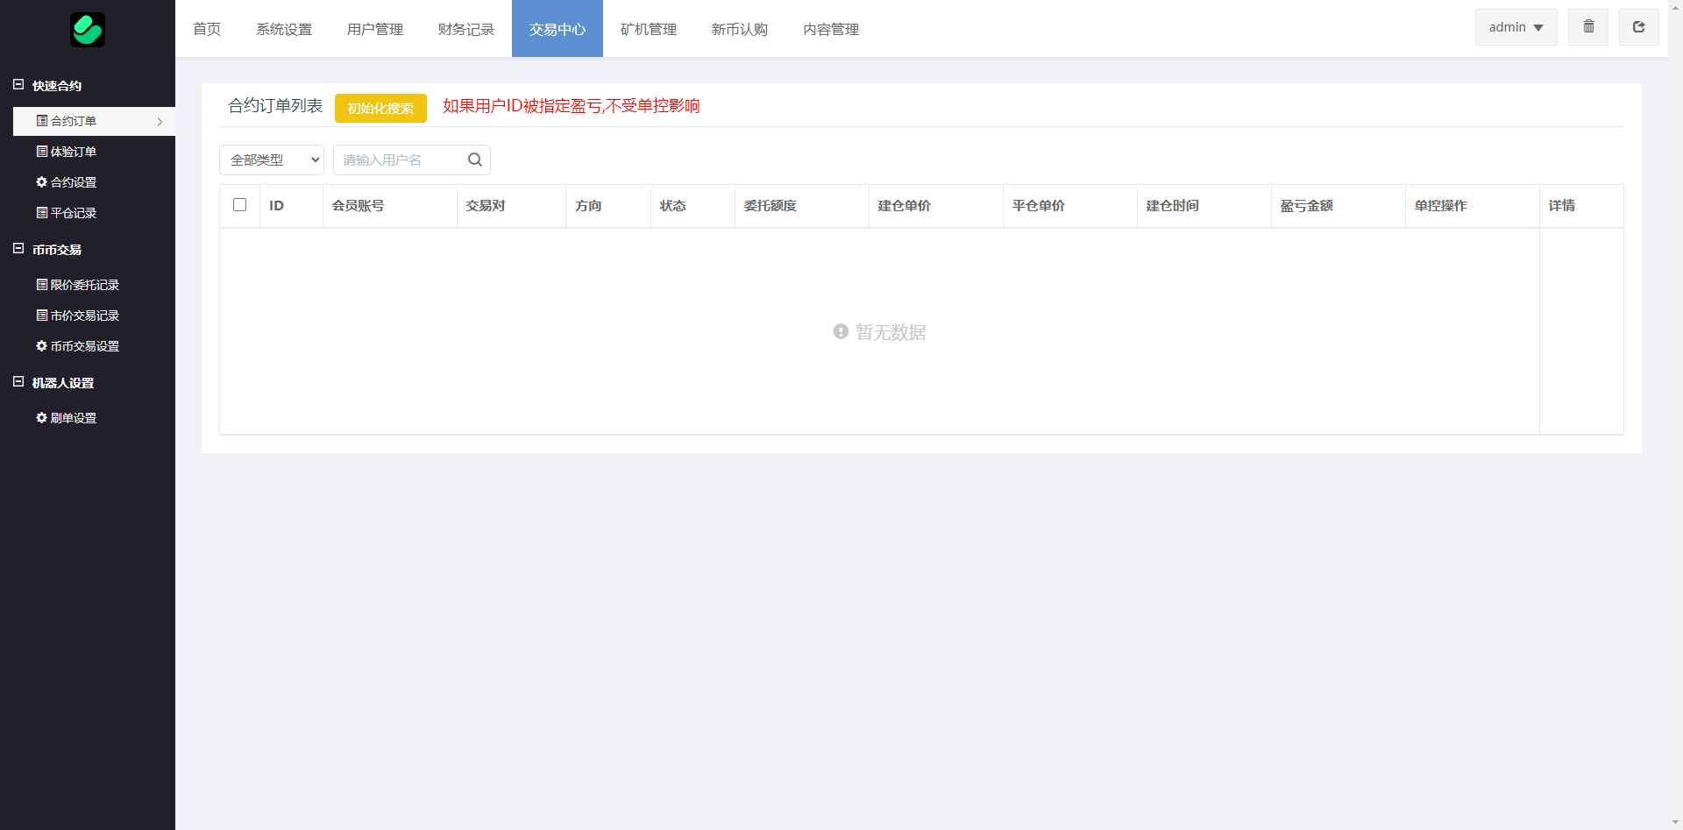This screenshot has width=1683, height=830.
Task: Open 合约设置 gear settings item
Action: (74, 182)
